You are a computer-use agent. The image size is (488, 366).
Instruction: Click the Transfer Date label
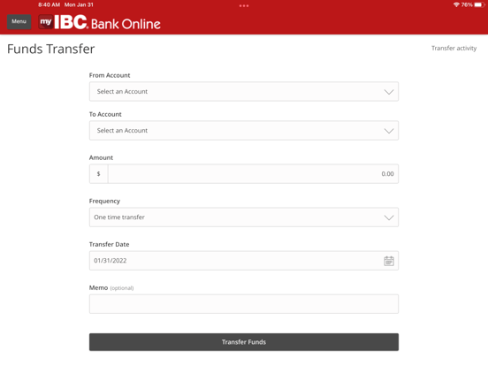109,244
